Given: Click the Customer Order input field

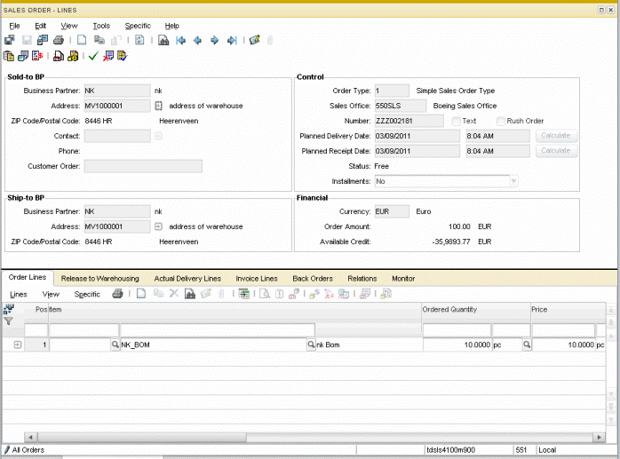Looking at the screenshot, I should 143,166.
